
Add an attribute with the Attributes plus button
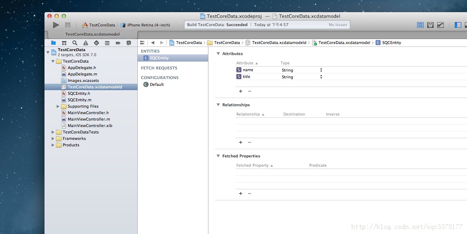coord(241,91)
